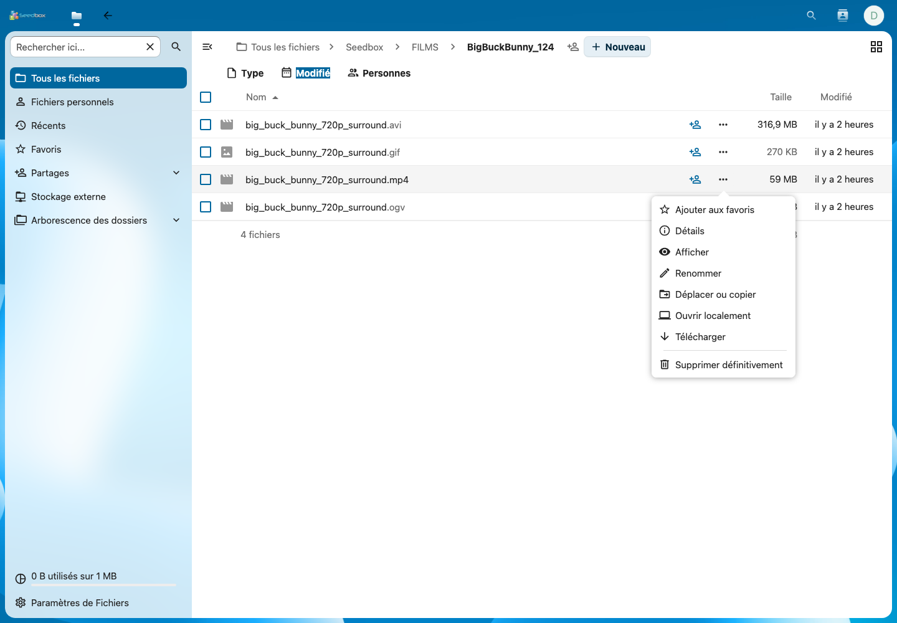
Task: Click the back arrow in top bar
Action: pyautogui.click(x=108, y=16)
